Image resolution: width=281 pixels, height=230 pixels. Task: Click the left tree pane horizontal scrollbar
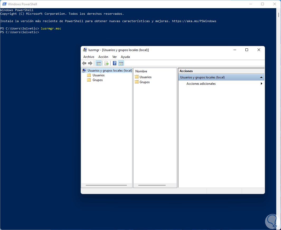click(x=106, y=185)
